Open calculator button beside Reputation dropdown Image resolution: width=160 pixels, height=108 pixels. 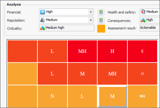(101, 20)
